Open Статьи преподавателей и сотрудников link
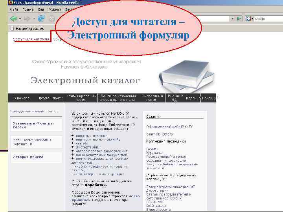 point(169,196)
